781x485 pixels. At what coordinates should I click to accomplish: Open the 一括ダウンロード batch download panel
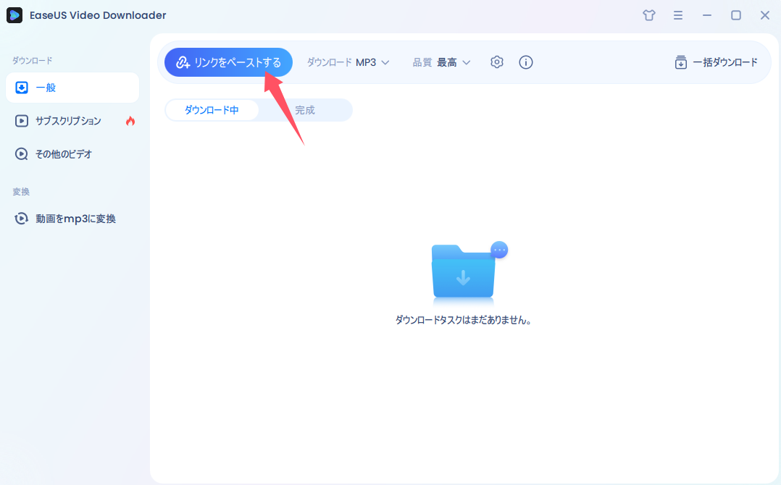(x=717, y=62)
